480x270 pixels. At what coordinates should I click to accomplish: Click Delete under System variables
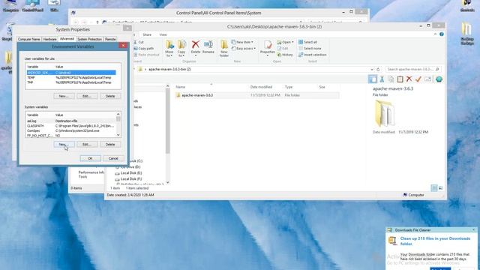(x=110, y=144)
